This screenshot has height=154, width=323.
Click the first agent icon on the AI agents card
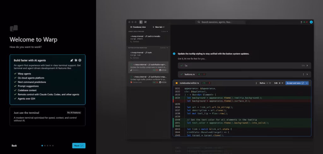(72, 60)
